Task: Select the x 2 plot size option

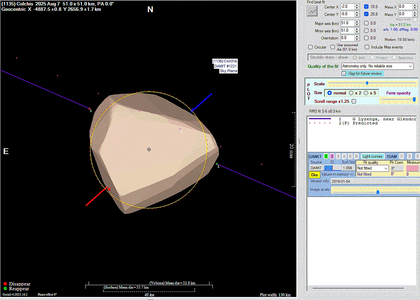Action: 351,93
